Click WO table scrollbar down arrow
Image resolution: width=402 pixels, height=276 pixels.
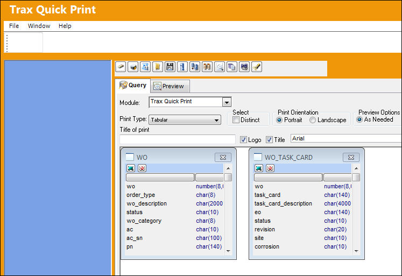click(x=228, y=251)
